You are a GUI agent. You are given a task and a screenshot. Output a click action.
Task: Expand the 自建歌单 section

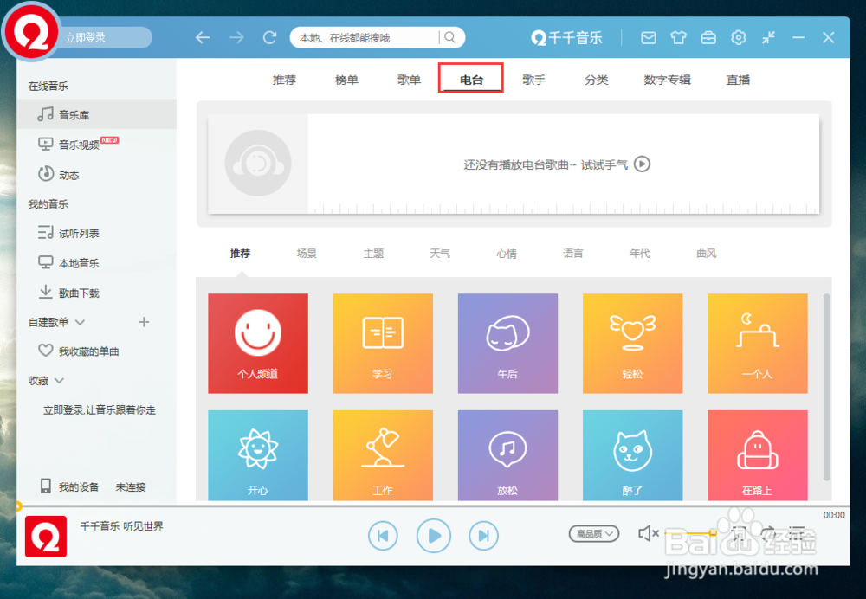click(x=80, y=321)
